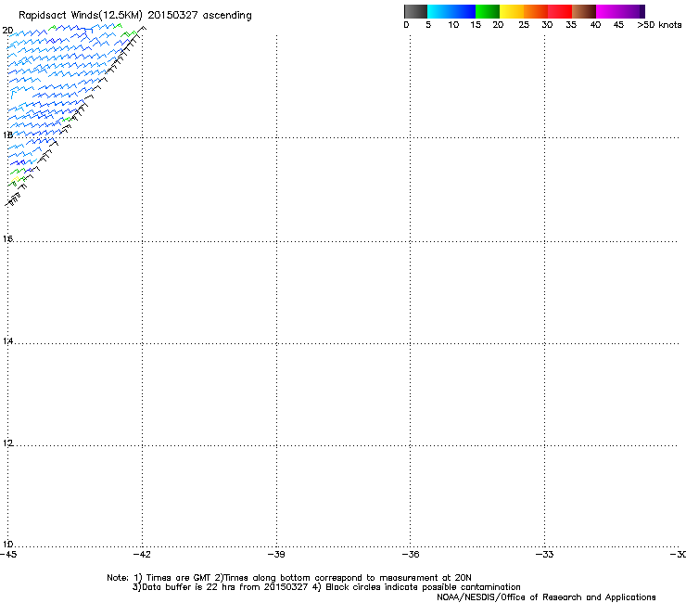Screen dimensions: 686x603
Task: Click latitude axis label '14'
Action: [x=7, y=340]
